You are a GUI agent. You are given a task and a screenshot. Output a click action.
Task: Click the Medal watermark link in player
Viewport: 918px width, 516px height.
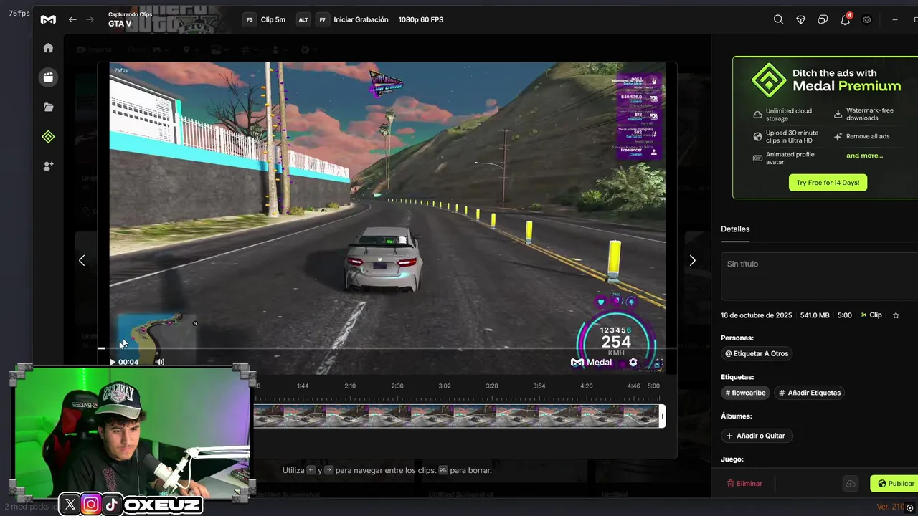(592, 363)
